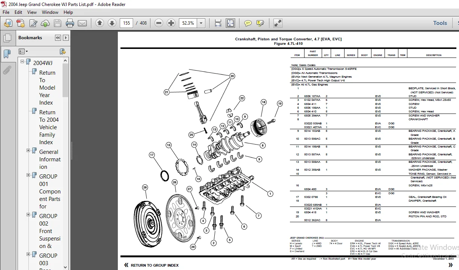Click the Fit one full page icon

[230, 23]
